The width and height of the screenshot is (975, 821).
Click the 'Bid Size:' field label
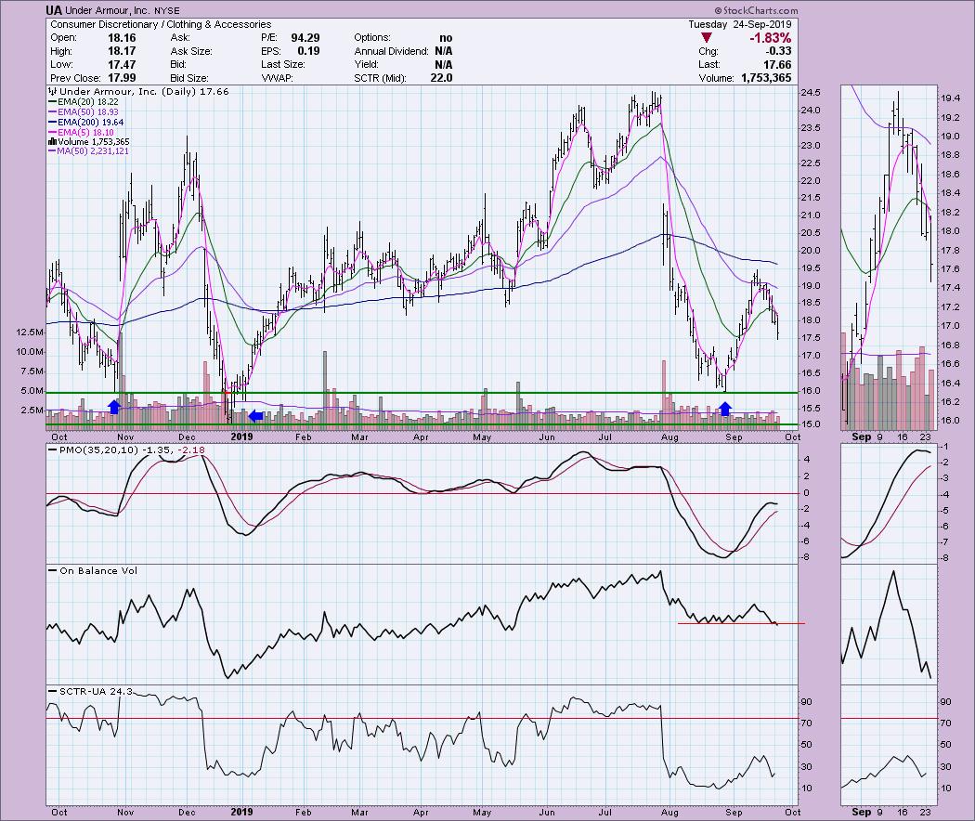(189, 78)
